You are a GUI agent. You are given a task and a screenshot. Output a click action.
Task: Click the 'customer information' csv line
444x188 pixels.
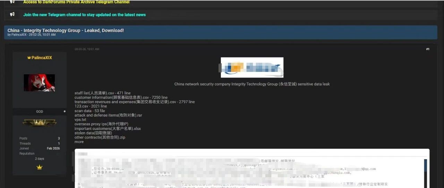(121, 97)
